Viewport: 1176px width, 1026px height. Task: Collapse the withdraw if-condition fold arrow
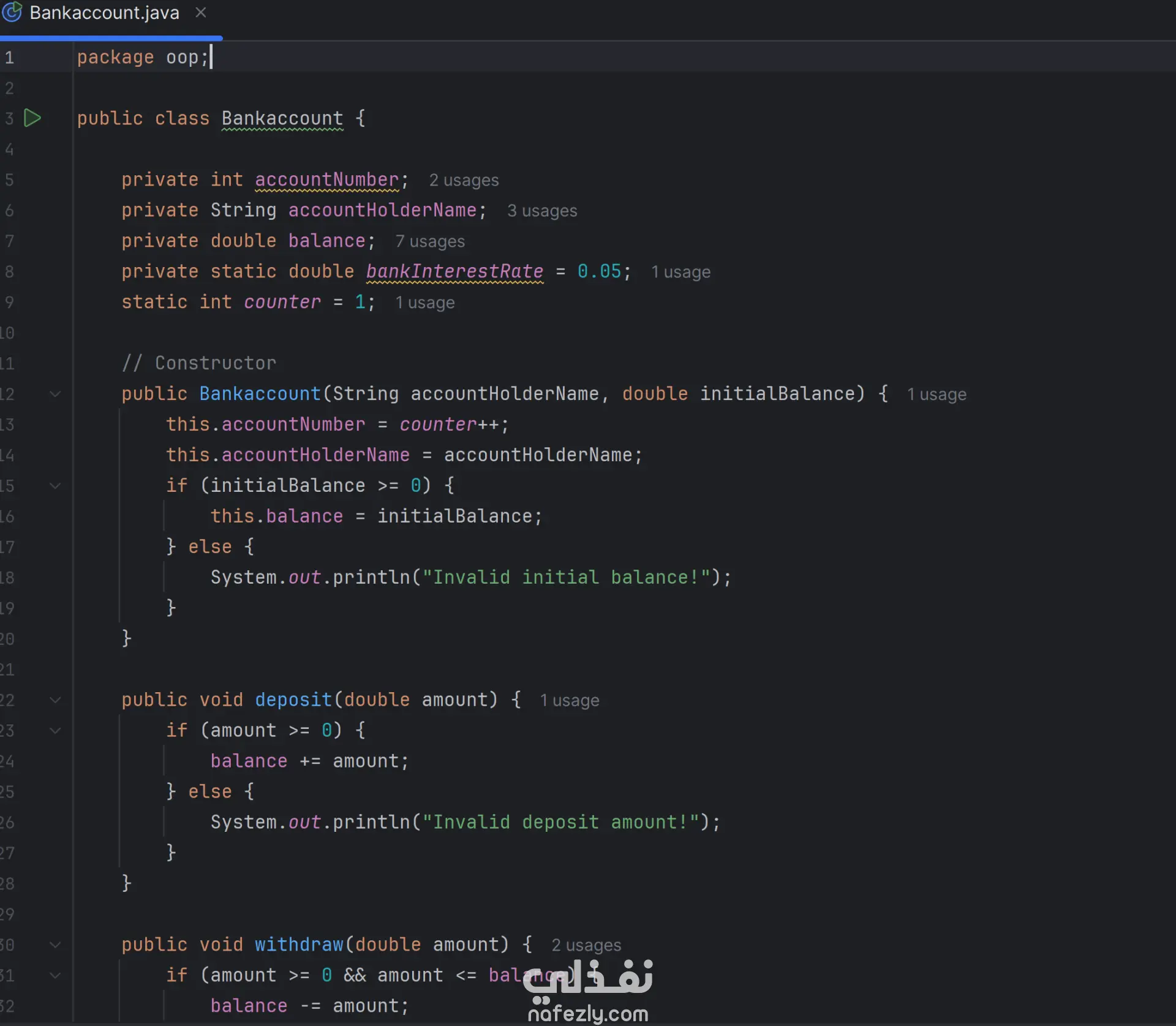tap(55, 975)
